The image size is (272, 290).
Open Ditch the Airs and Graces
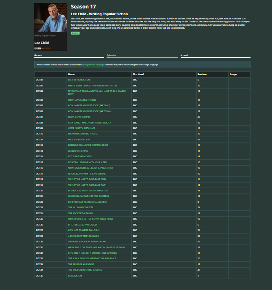click(x=83, y=225)
